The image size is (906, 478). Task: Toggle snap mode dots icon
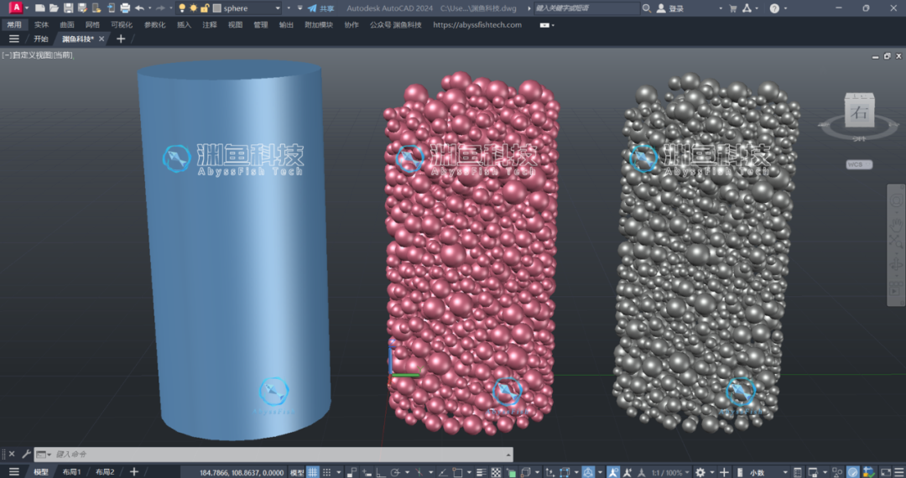[x=326, y=472]
